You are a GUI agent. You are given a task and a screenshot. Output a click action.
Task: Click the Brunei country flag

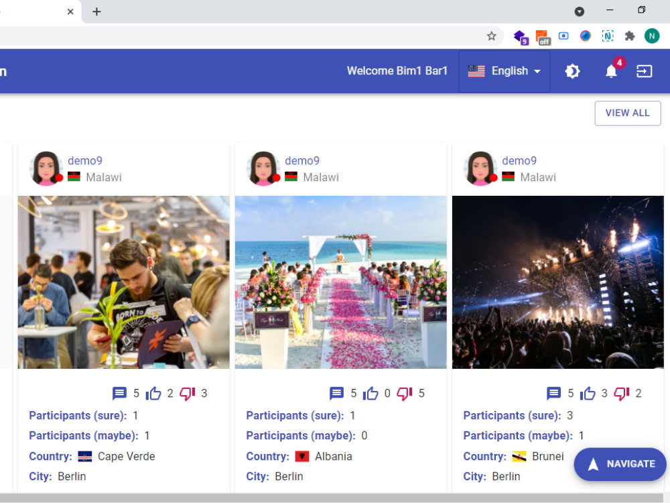[519, 457]
